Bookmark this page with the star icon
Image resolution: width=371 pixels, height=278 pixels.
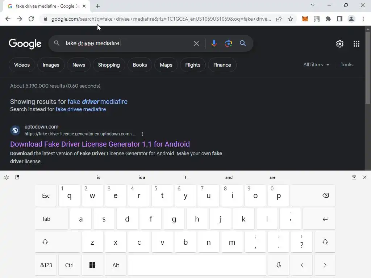coord(291,19)
